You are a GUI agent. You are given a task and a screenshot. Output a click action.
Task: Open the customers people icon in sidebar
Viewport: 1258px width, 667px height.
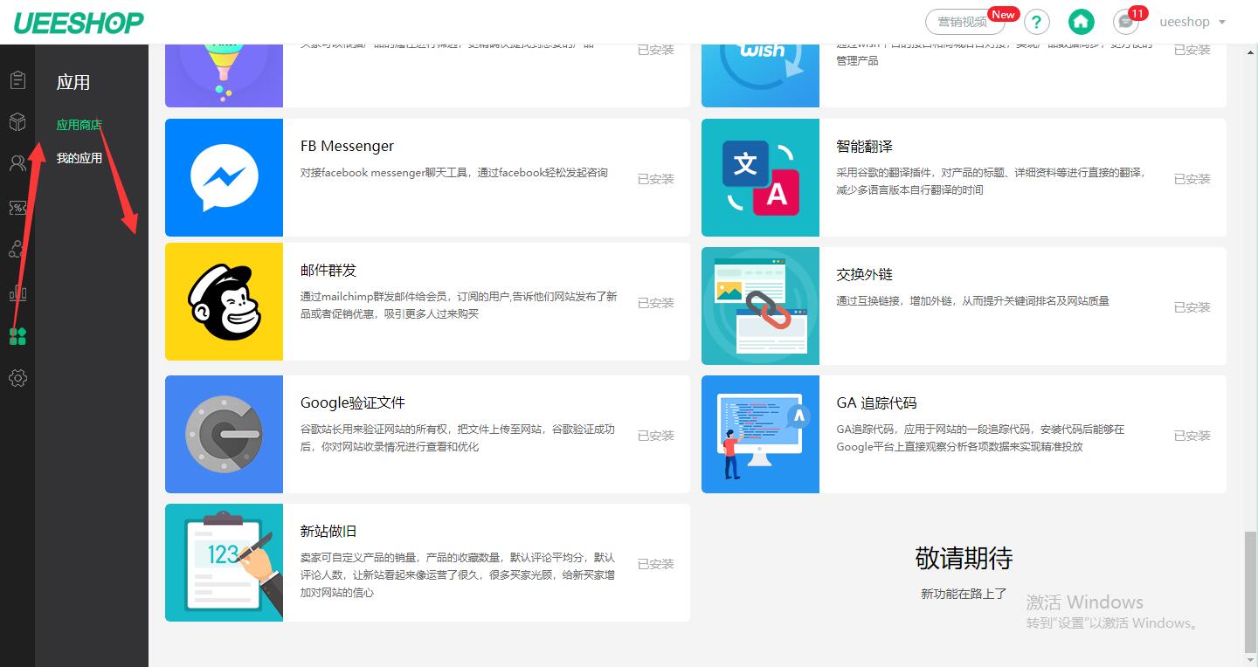pos(17,162)
